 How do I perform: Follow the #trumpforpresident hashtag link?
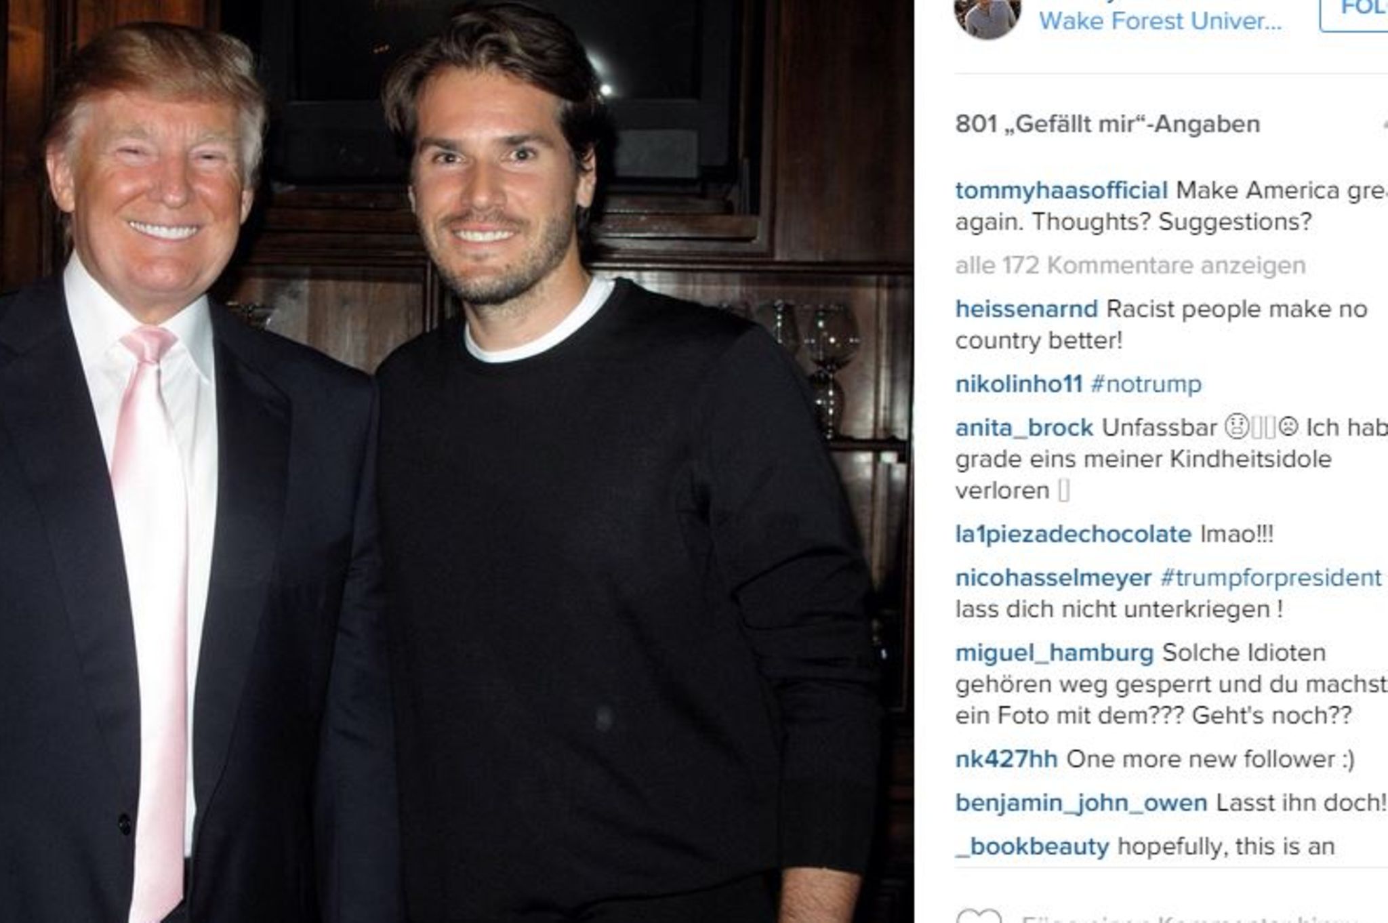point(1270,578)
